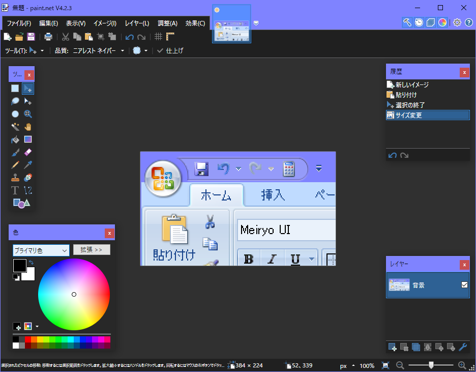Select the Paint Bucket tool
The width and height of the screenshot is (476, 372).
pyautogui.click(x=15, y=139)
